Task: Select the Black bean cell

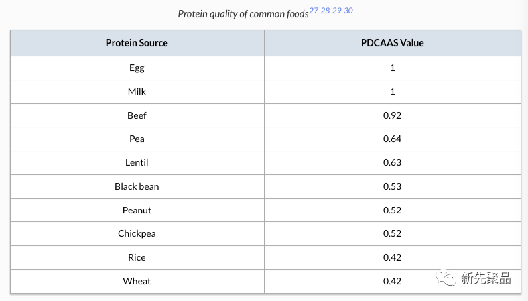Action: (x=137, y=186)
